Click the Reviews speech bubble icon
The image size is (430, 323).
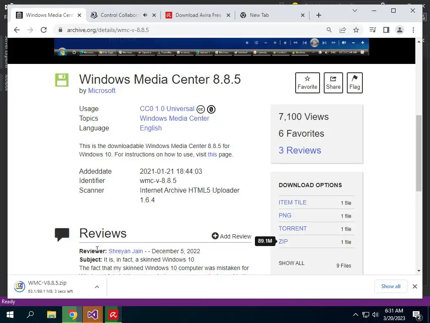click(62, 235)
